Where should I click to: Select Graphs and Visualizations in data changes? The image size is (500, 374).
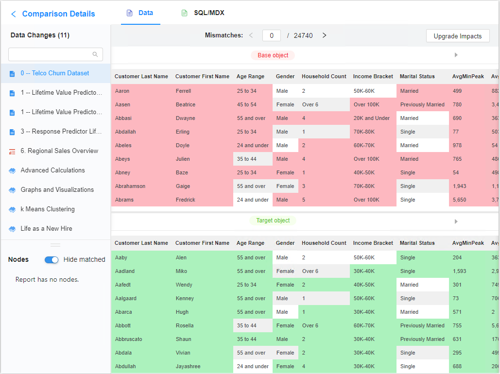pos(57,190)
